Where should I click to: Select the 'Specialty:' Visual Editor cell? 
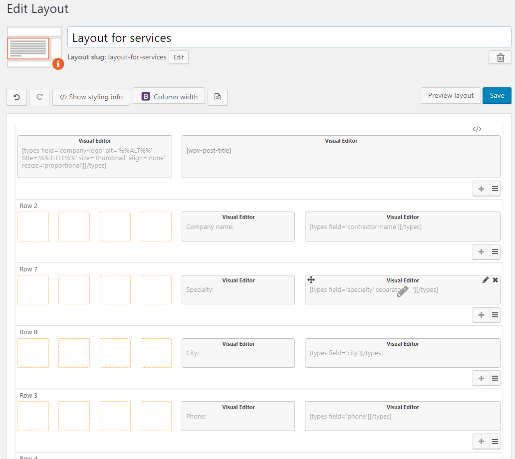(238, 289)
